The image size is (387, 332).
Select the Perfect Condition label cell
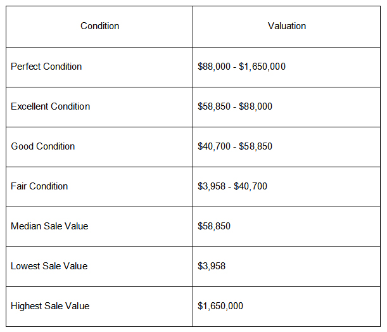[46, 67]
